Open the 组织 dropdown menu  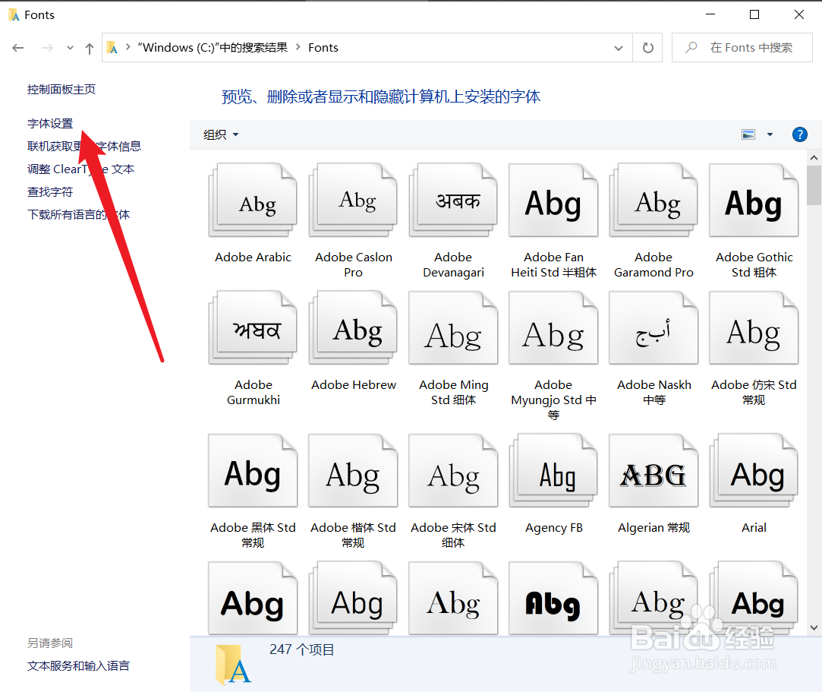coord(221,135)
